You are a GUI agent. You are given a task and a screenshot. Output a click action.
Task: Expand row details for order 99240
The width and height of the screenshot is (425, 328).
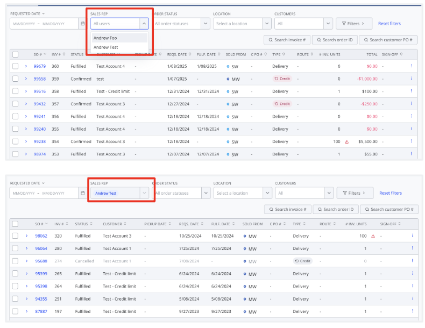tap(26, 129)
